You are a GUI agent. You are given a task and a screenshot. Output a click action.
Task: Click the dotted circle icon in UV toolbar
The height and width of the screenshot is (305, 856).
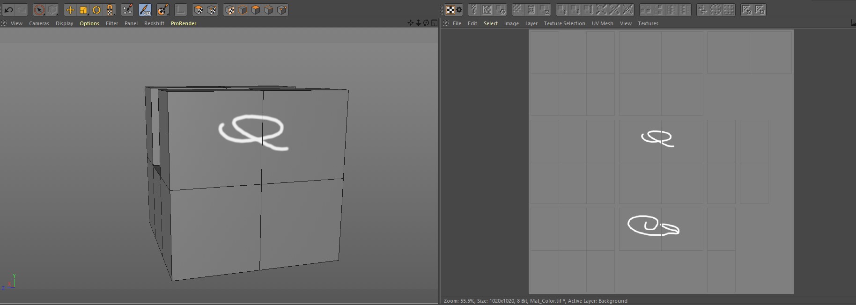[x=716, y=10]
